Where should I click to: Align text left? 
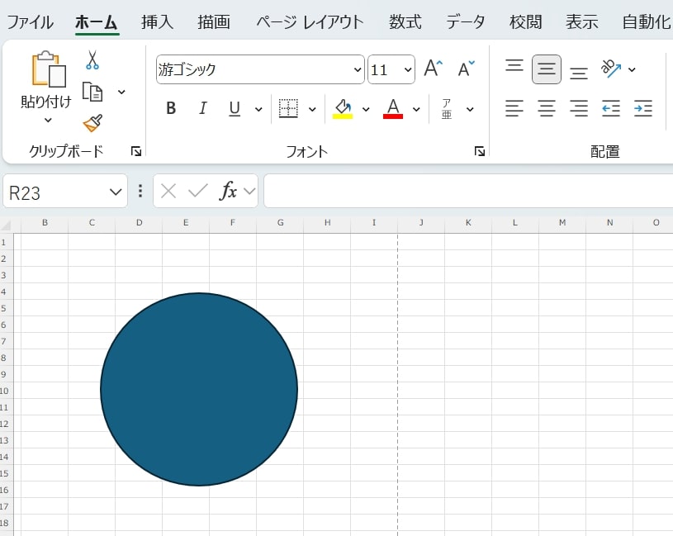[514, 108]
